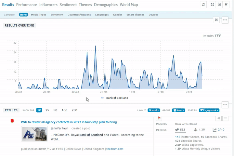Select the None compare option
This screenshot has width=234, height=156.
pos(23,15)
